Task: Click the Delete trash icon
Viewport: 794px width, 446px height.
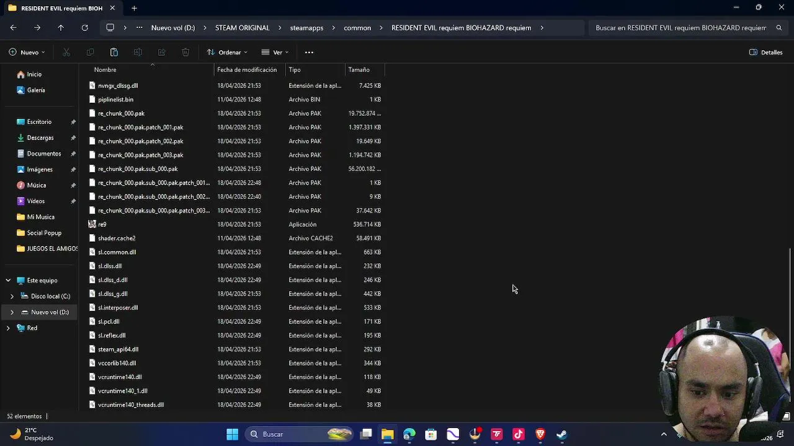Action: pos(185,52)
